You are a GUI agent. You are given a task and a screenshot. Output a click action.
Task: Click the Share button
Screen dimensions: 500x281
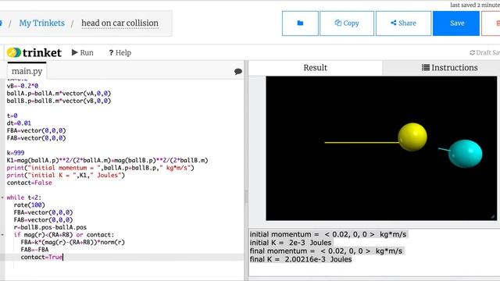coord(403,23)
